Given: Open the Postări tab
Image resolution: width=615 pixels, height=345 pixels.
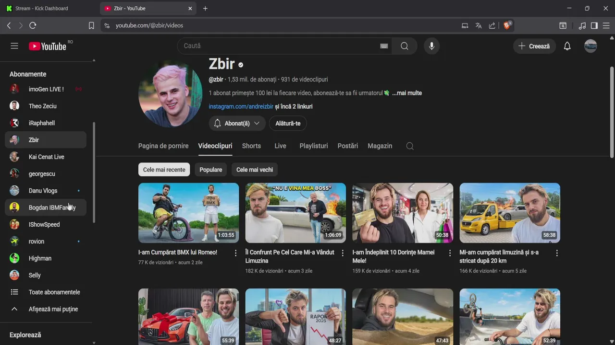Looking at the screenshot, I should [348, 146].
